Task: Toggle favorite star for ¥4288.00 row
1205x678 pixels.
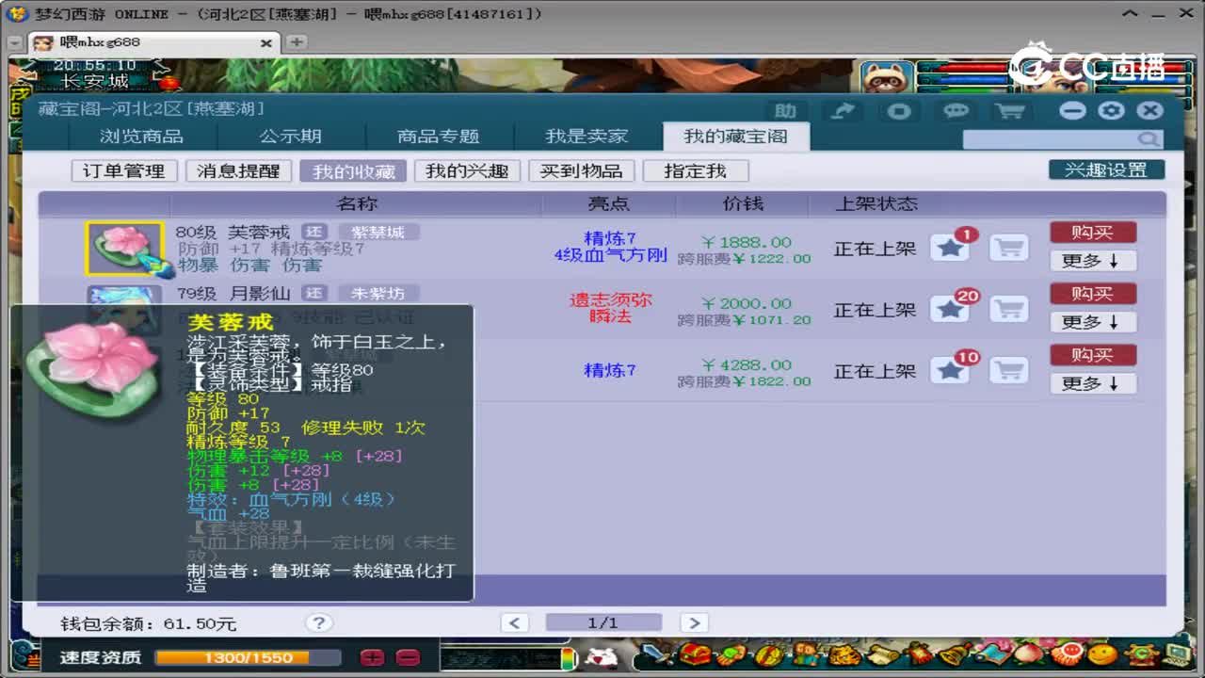Action: tap(950, 370)
